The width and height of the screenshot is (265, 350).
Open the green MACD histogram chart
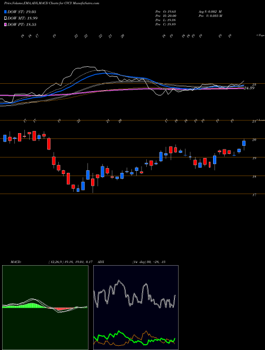45,308
